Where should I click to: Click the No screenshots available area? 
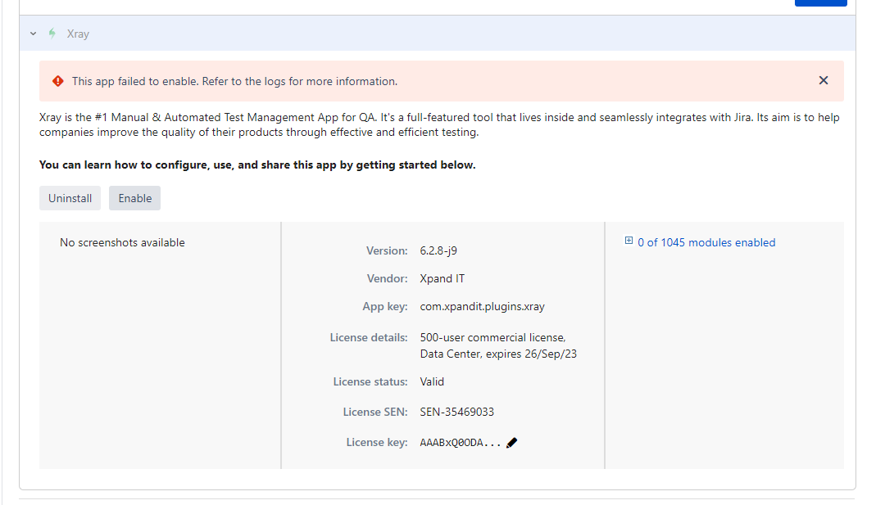click(x=122, y=242)
